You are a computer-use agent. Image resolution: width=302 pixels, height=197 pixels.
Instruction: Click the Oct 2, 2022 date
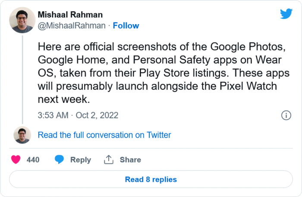click(97, 115)
